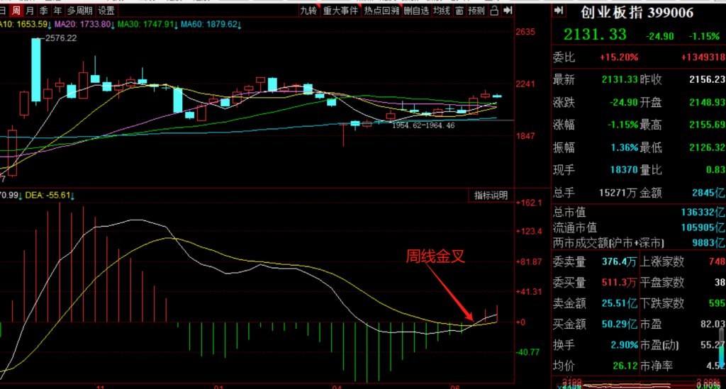Click the 卖金额 25.51亿 value
726x389 pixels.
[619, 303]
